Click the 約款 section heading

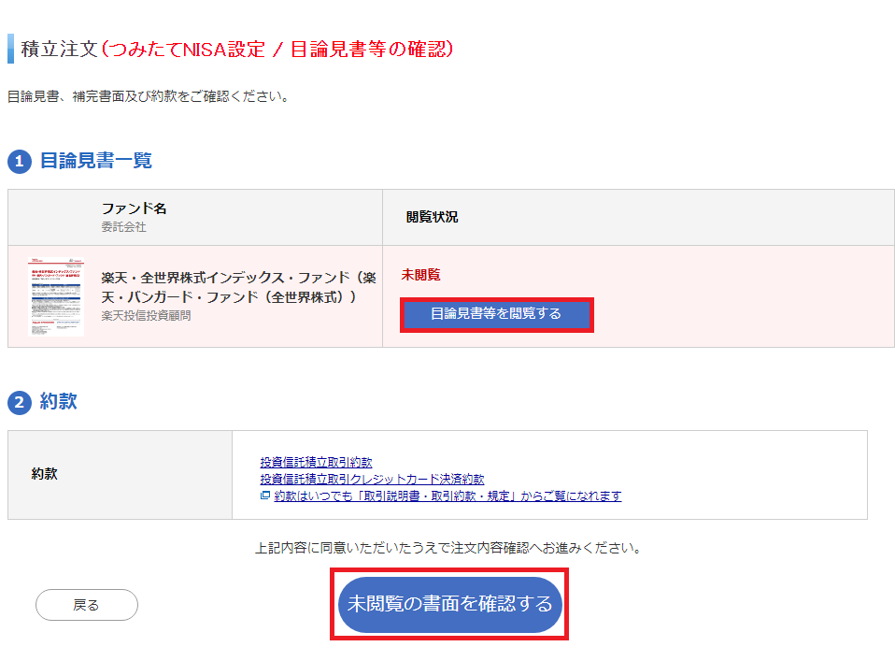[x=58, y=402]
